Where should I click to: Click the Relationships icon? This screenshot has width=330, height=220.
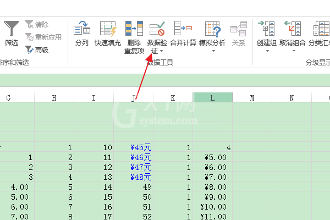[x=239, y=29]
